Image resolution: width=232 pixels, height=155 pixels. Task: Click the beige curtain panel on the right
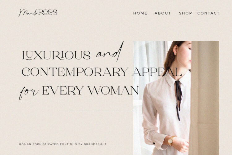tap(204, 98)
